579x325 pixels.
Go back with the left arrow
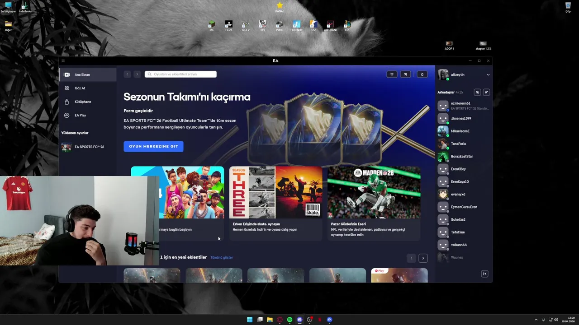tap(128, 74)
